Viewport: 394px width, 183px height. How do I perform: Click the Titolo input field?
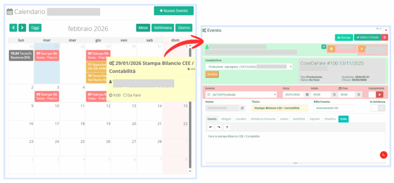coord(280,108)
